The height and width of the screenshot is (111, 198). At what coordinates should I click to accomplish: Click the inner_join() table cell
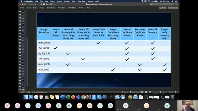(x=44, y=43)
